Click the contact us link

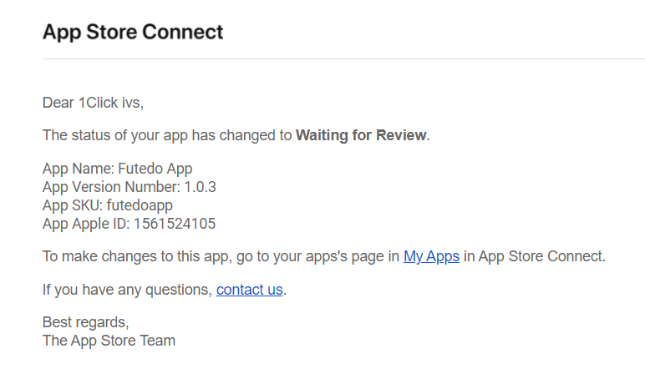[x=249, y=290]
